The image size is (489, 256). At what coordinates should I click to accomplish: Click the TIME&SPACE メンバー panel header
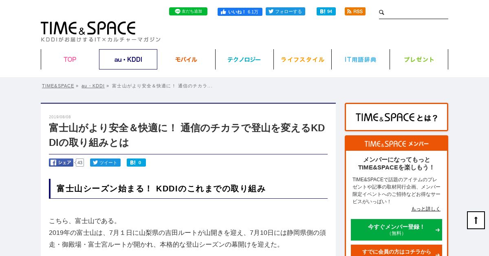(396, 143)
